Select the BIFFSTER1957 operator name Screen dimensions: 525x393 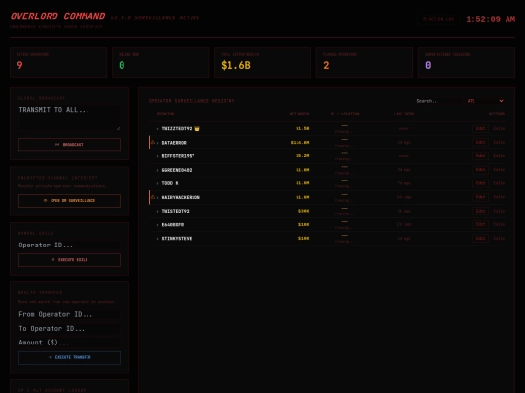pyautogui.click(x=178, y=156)
